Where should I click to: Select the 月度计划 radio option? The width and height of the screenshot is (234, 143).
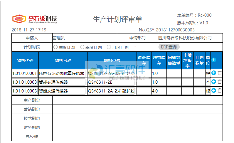pyautogui.click(x=109, y=47)
